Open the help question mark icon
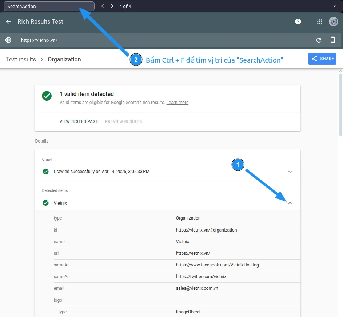The height and width of the screenshot is (317, 343). pyautogui.click(x=298, y=21)
